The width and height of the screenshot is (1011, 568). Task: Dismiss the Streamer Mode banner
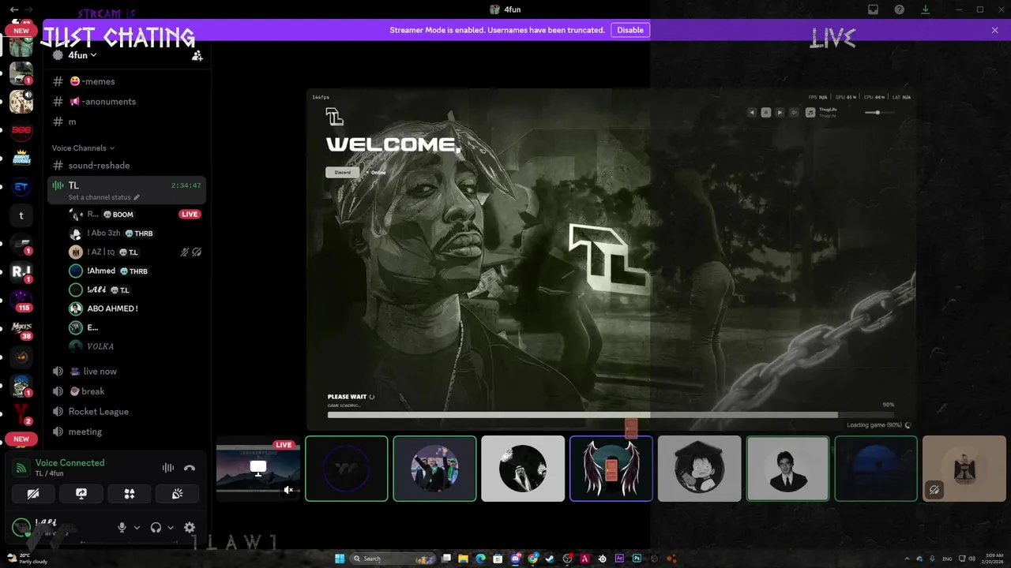[995, 30]
